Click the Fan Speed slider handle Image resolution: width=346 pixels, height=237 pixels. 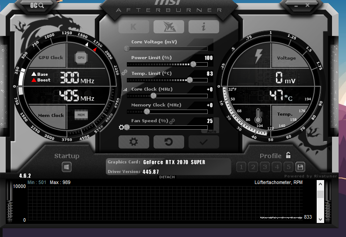[x=127, y=127]
